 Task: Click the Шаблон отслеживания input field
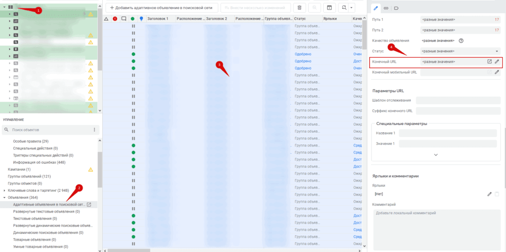pyautogui.click(x=458, y=100)
